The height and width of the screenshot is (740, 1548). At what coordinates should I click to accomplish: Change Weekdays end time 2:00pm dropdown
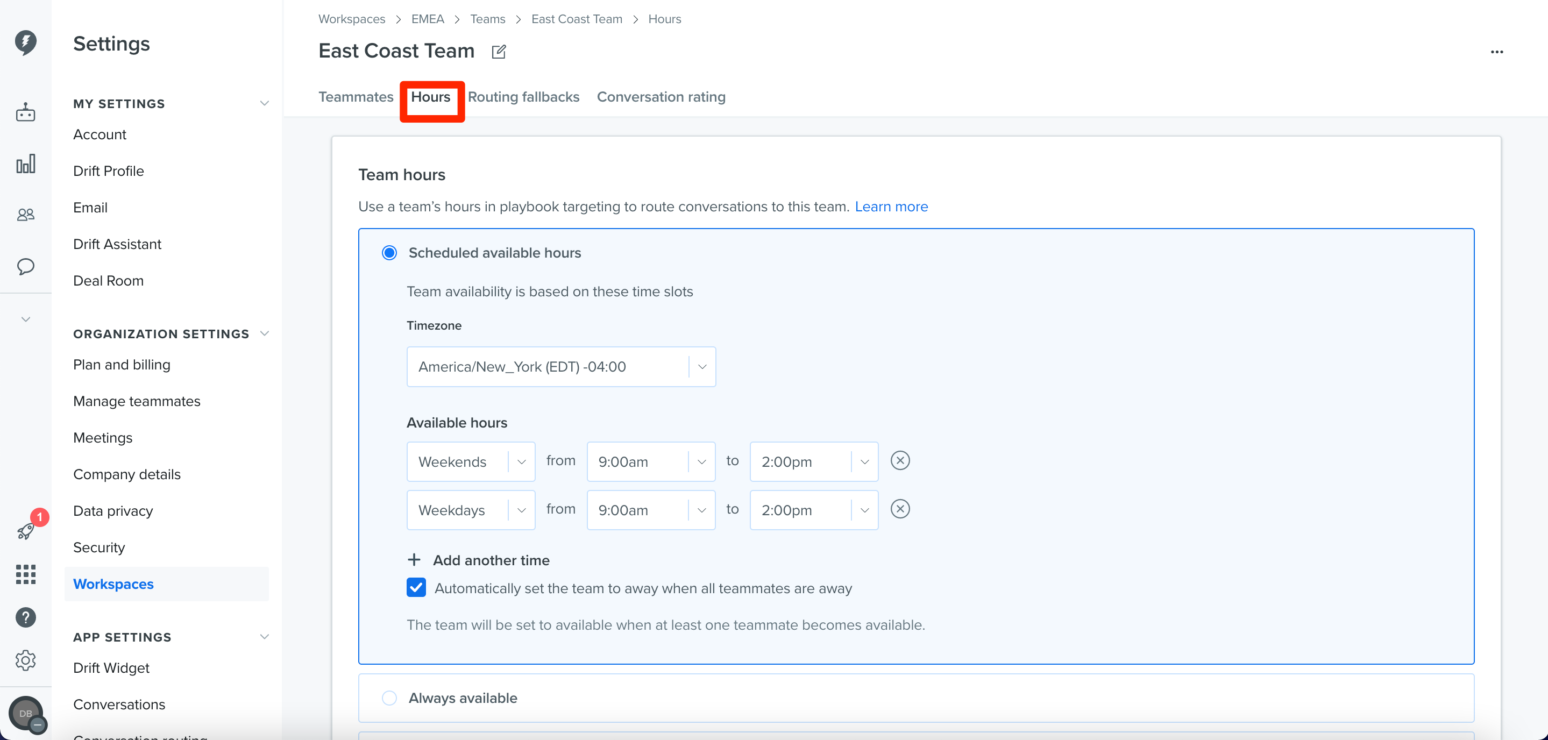[x=814, y=510]
